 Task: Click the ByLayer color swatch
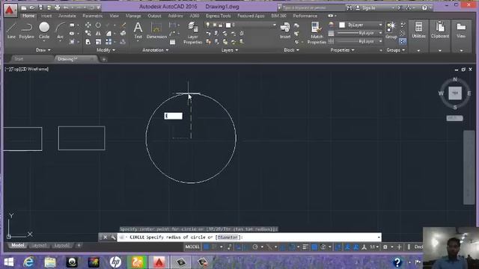pos(342,25)
